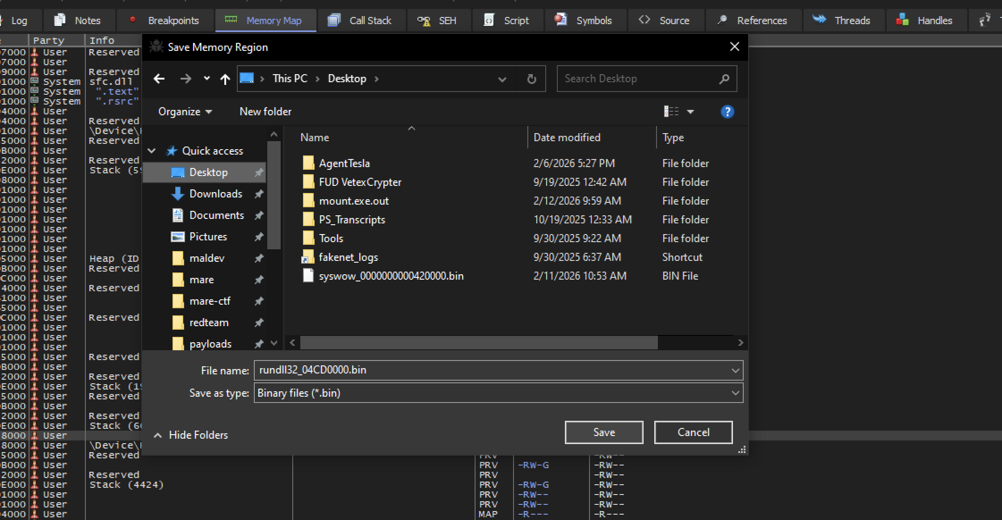Click the Save button
The width and height of the screenshot is (1002, 520).
[x=604, y=432]
